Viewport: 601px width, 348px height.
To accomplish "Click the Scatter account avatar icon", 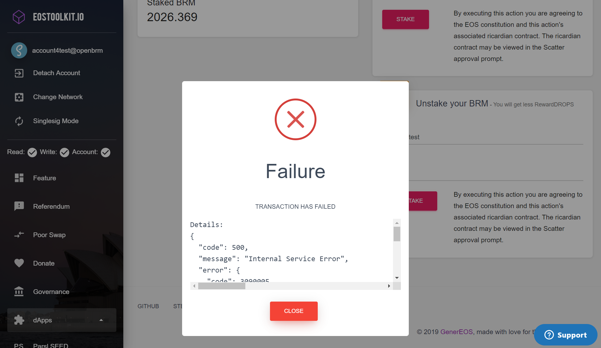I will coord(19,51).
